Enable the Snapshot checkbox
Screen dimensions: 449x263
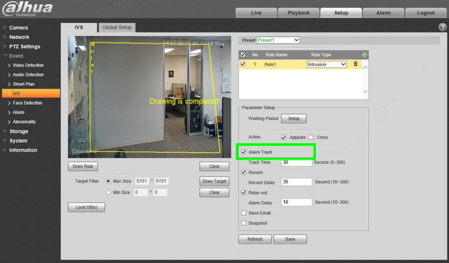click(244, 223)
